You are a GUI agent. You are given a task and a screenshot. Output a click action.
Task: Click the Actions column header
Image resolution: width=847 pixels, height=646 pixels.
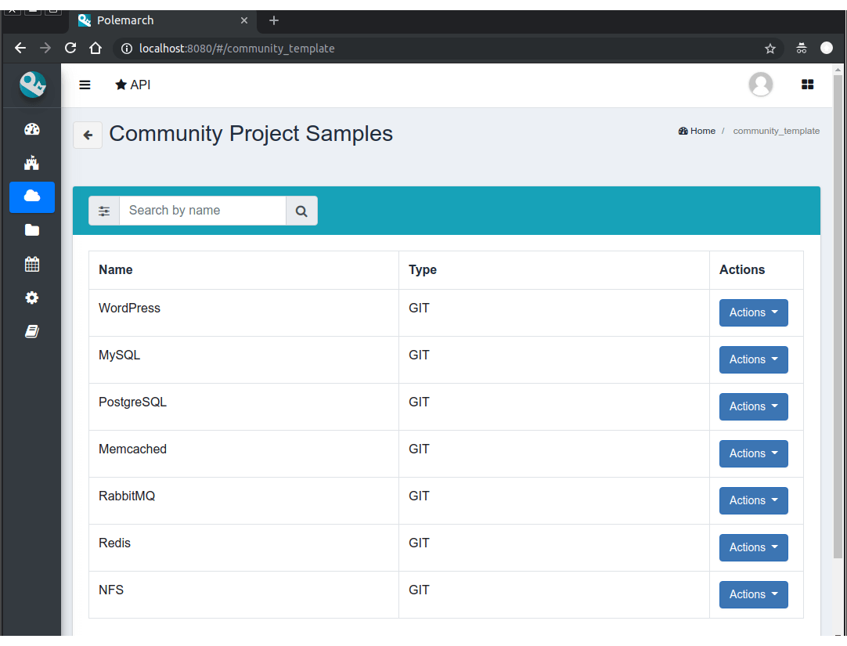pos(741,269)
